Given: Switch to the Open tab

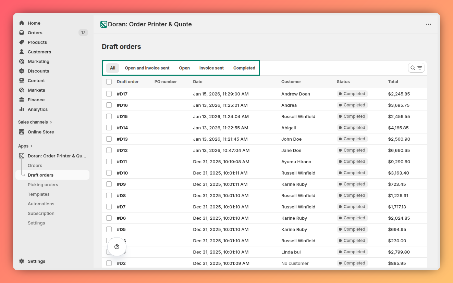Looking at the screenshot, I should click(x=184, y=68).
